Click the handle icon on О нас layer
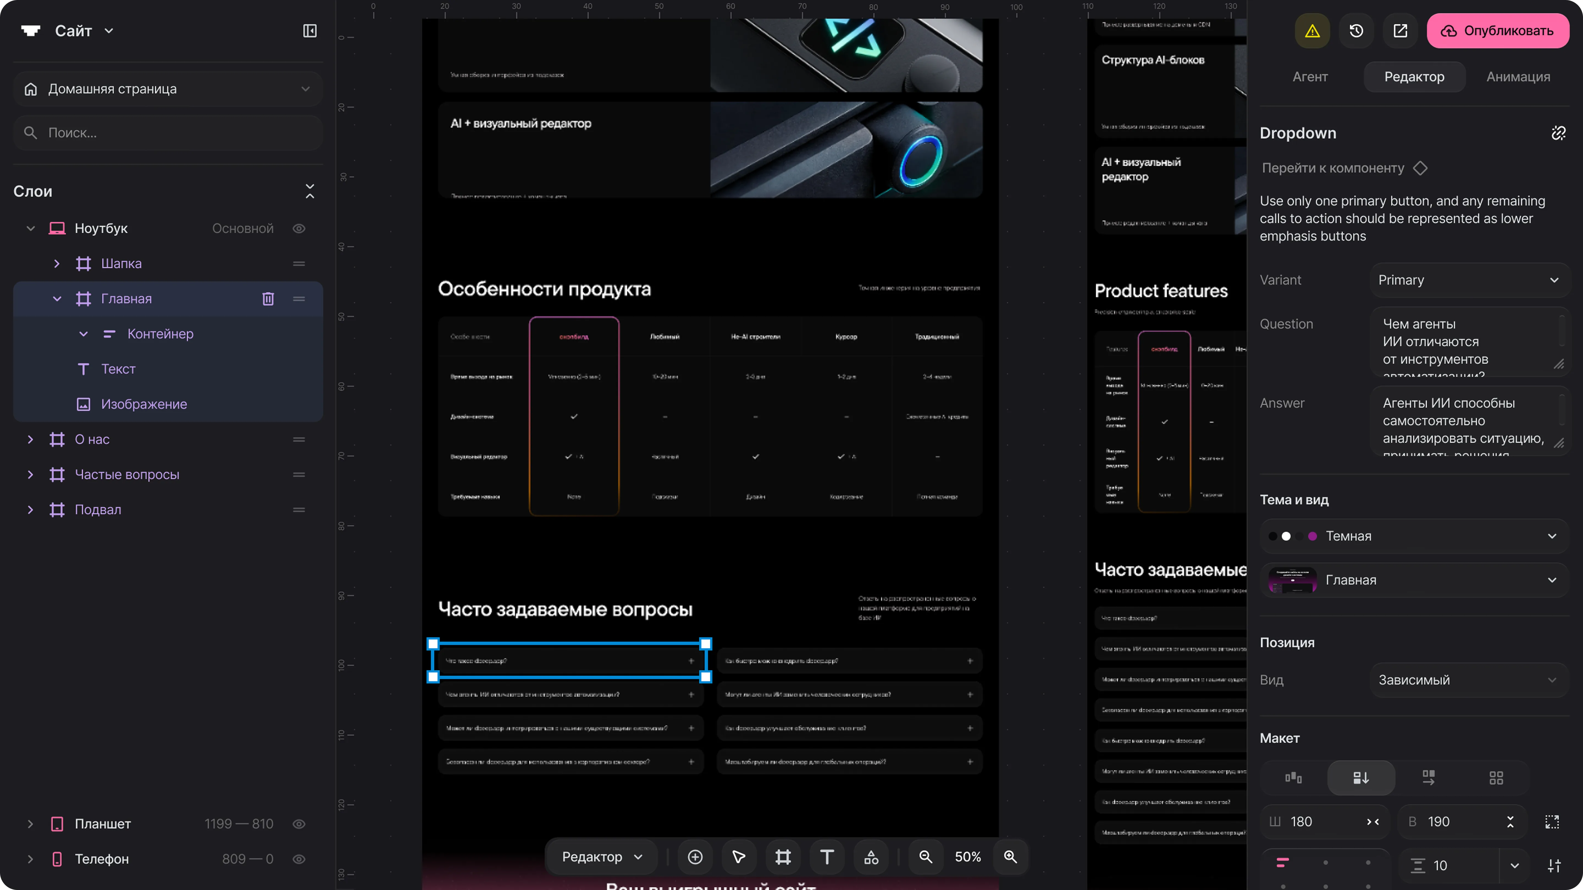1583x890 pixels. [299, 439]
